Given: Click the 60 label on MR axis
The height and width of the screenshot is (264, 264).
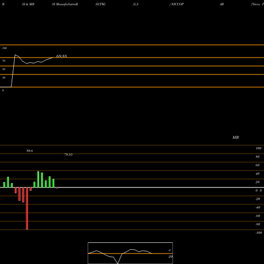Looking at the screenshot, I should [257, 165].
